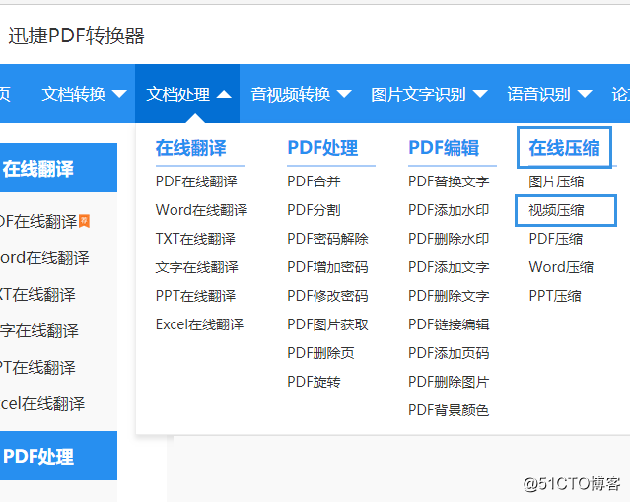
Task: Select PDF背景颜色
Action: coord(449,410)
